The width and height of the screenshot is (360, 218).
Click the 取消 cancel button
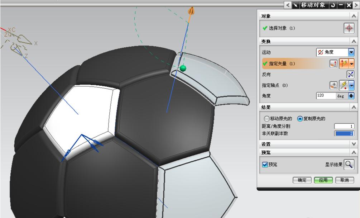[x=345, y=180]
